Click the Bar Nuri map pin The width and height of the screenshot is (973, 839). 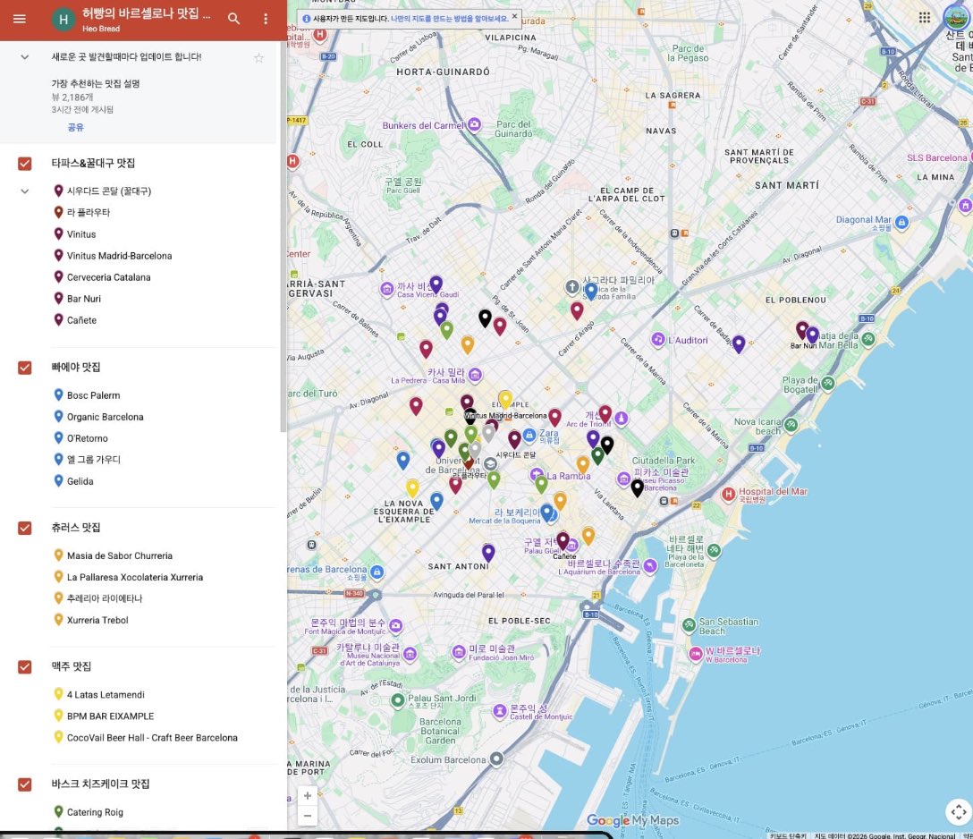(x=801, y=329)
